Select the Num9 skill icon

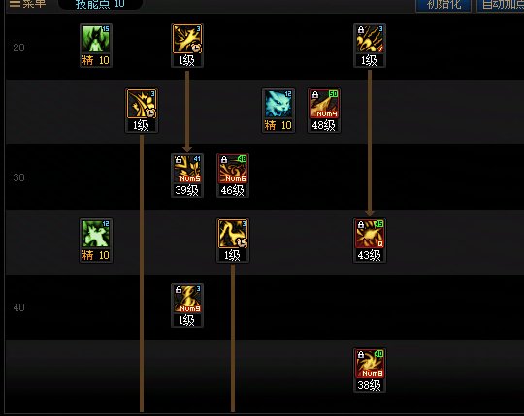coord(187,299)
